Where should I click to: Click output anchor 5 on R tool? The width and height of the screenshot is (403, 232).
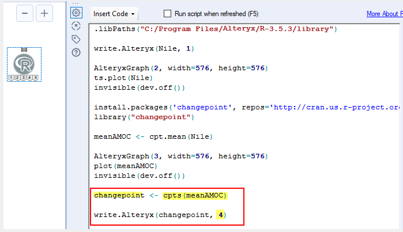coord(36,78)
